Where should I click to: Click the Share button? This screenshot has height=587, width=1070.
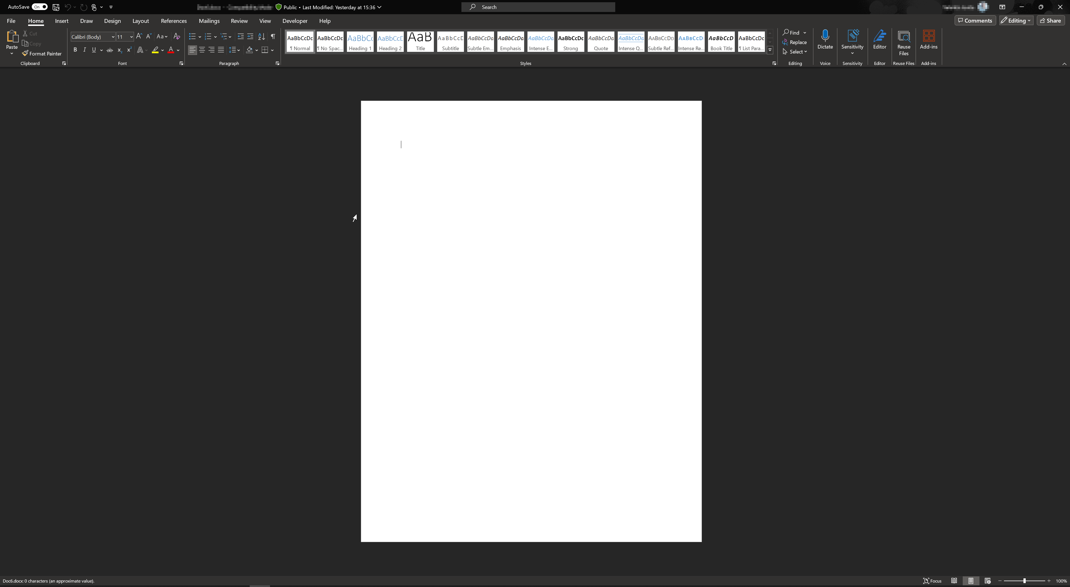click(x=1050, y=20)
